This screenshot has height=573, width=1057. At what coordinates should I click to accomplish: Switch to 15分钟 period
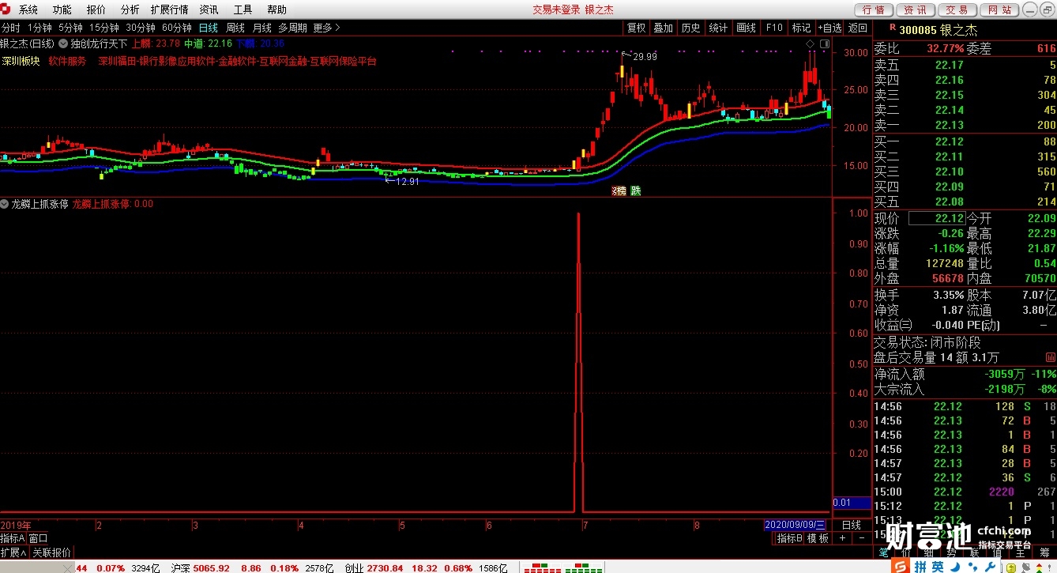tap(103, 28)
